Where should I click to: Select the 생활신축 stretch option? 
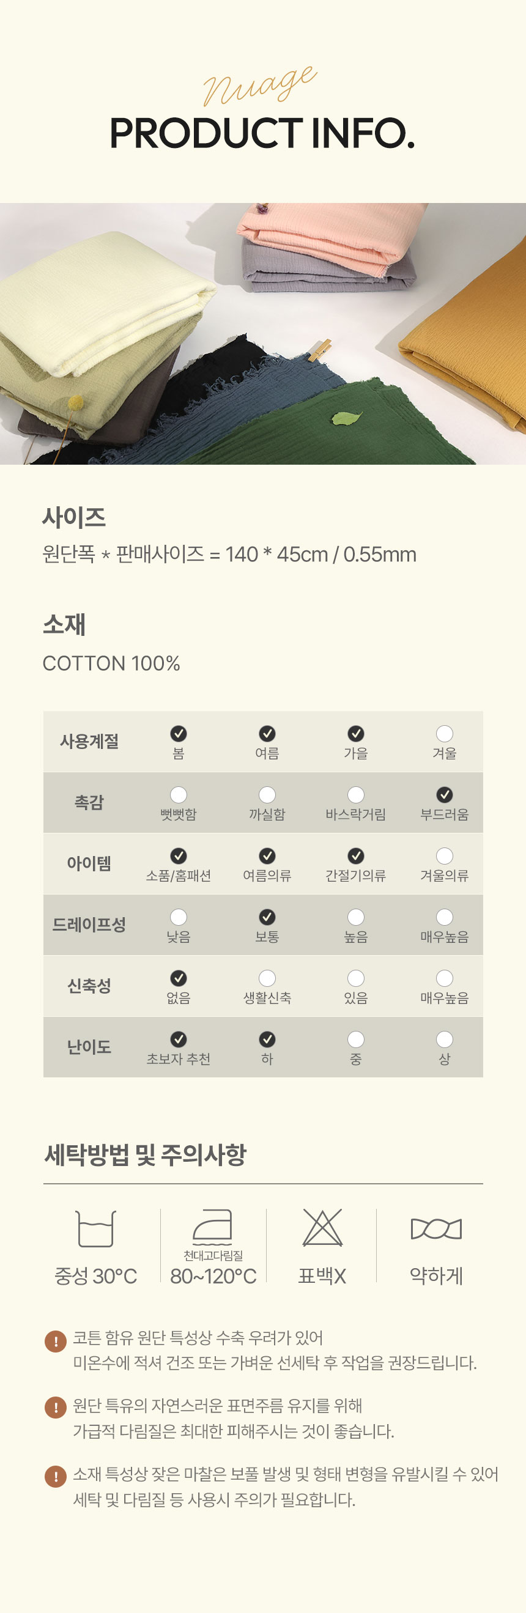(267, 979)
